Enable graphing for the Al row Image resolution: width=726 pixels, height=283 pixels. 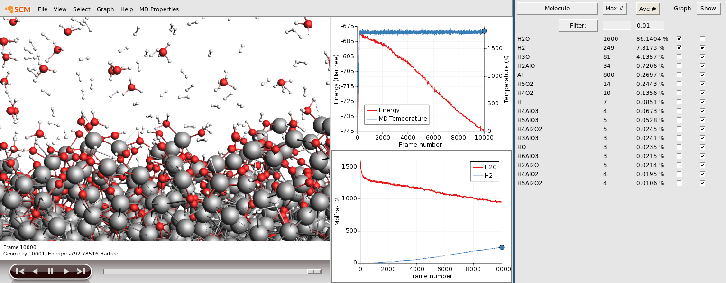click(x=679, y=75)
